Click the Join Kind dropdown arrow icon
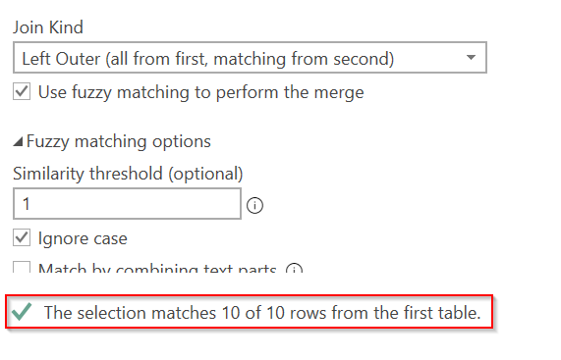Viewport: 561px width, 360px height. [472, 57]
